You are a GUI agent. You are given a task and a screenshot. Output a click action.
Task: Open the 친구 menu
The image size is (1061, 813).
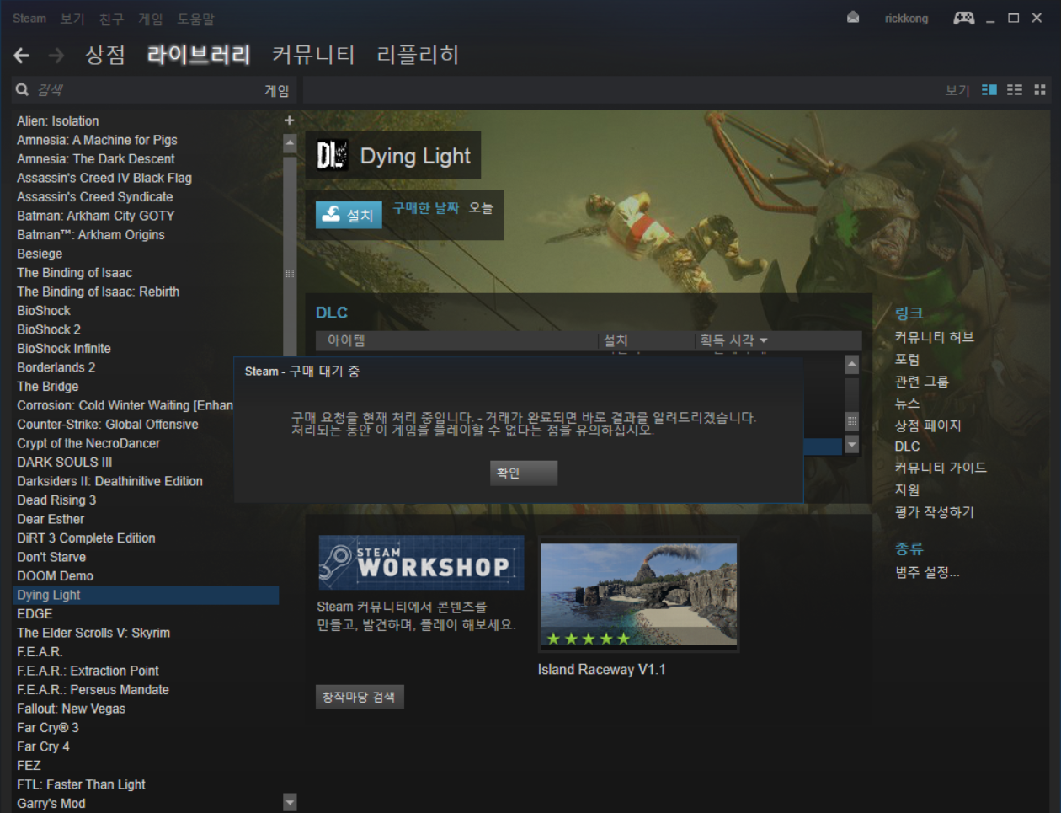111,19
